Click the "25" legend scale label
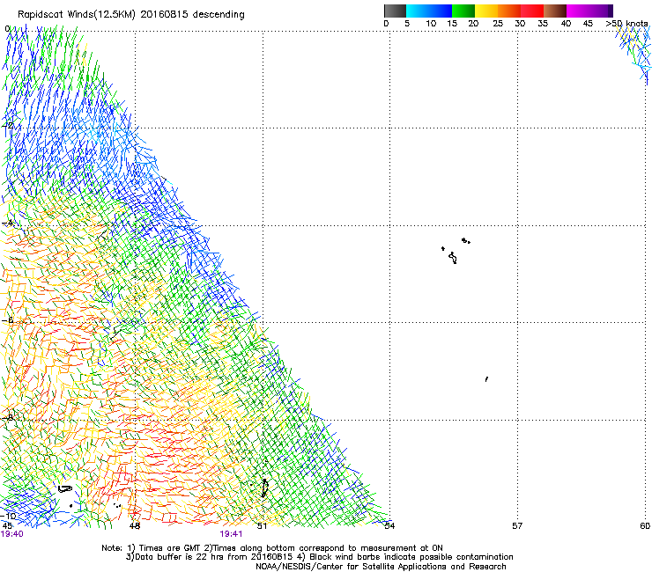The width and height of the screenshot is (652, 572). pyautogui.click(x=498, y=24)
